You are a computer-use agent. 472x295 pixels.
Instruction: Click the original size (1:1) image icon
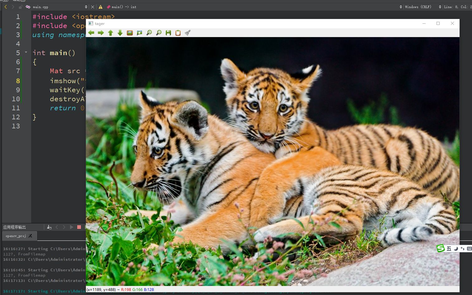(130, 33)
